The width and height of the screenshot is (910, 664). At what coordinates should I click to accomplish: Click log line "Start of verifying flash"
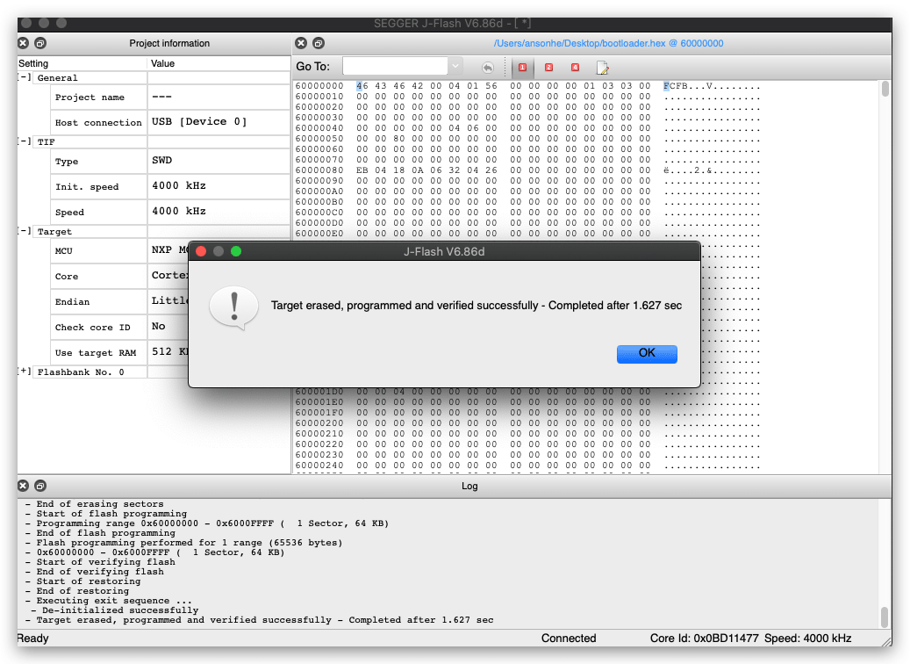[105, 562]
